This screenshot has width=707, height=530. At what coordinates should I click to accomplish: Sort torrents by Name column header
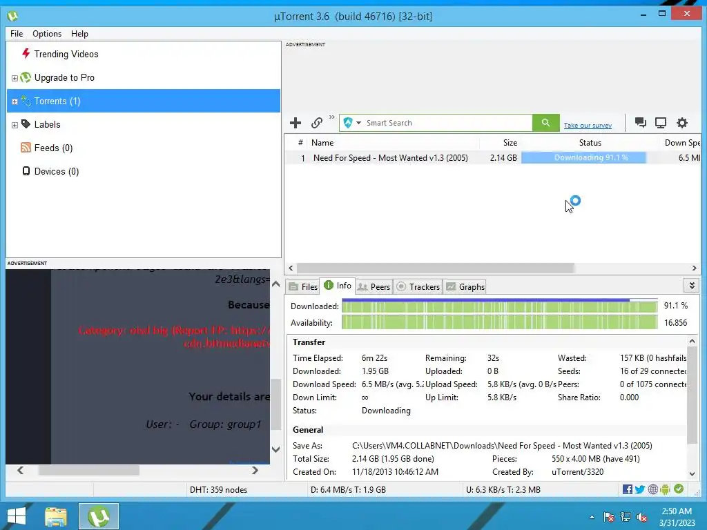point(393,142)
